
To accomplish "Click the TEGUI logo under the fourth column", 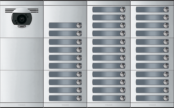I will 152,105.
